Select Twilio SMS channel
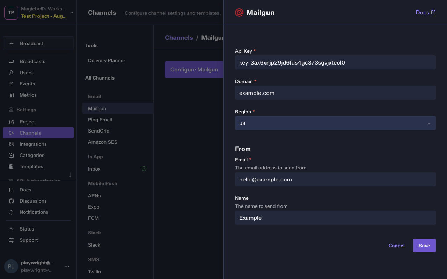Image resolution: width=447 pixels, height=279 pixels. [118, 272]
